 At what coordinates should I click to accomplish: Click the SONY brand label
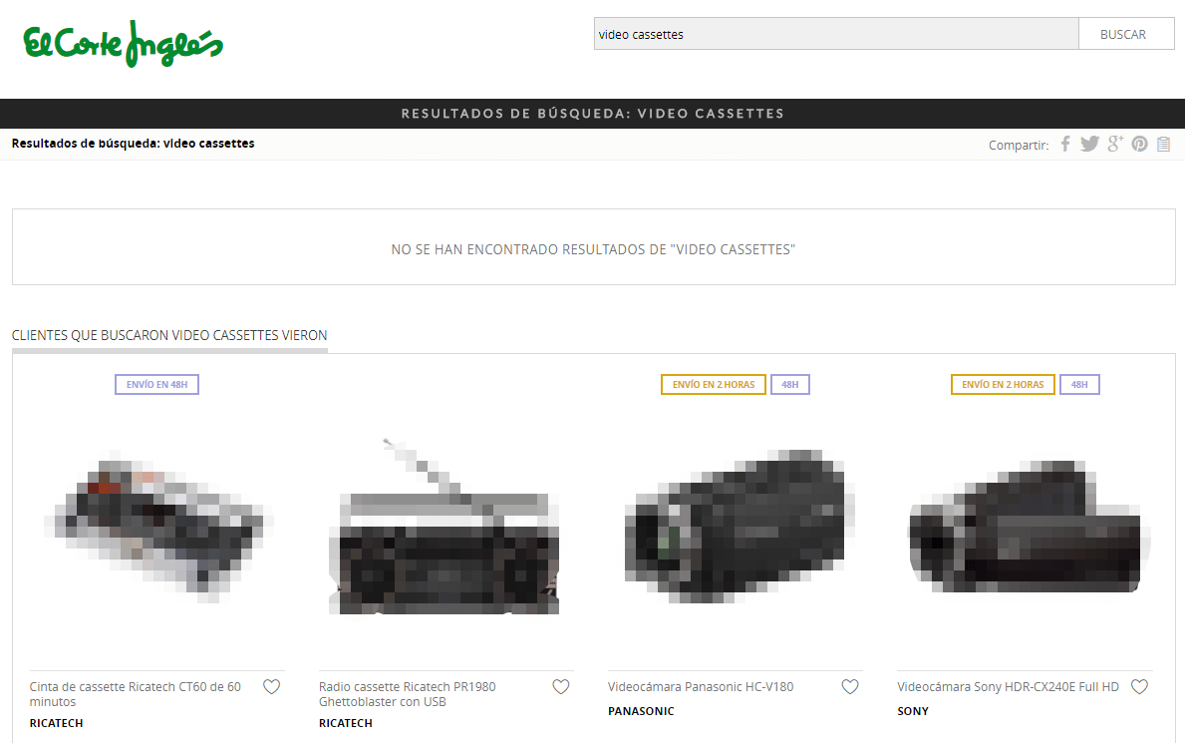click(913, 711)
